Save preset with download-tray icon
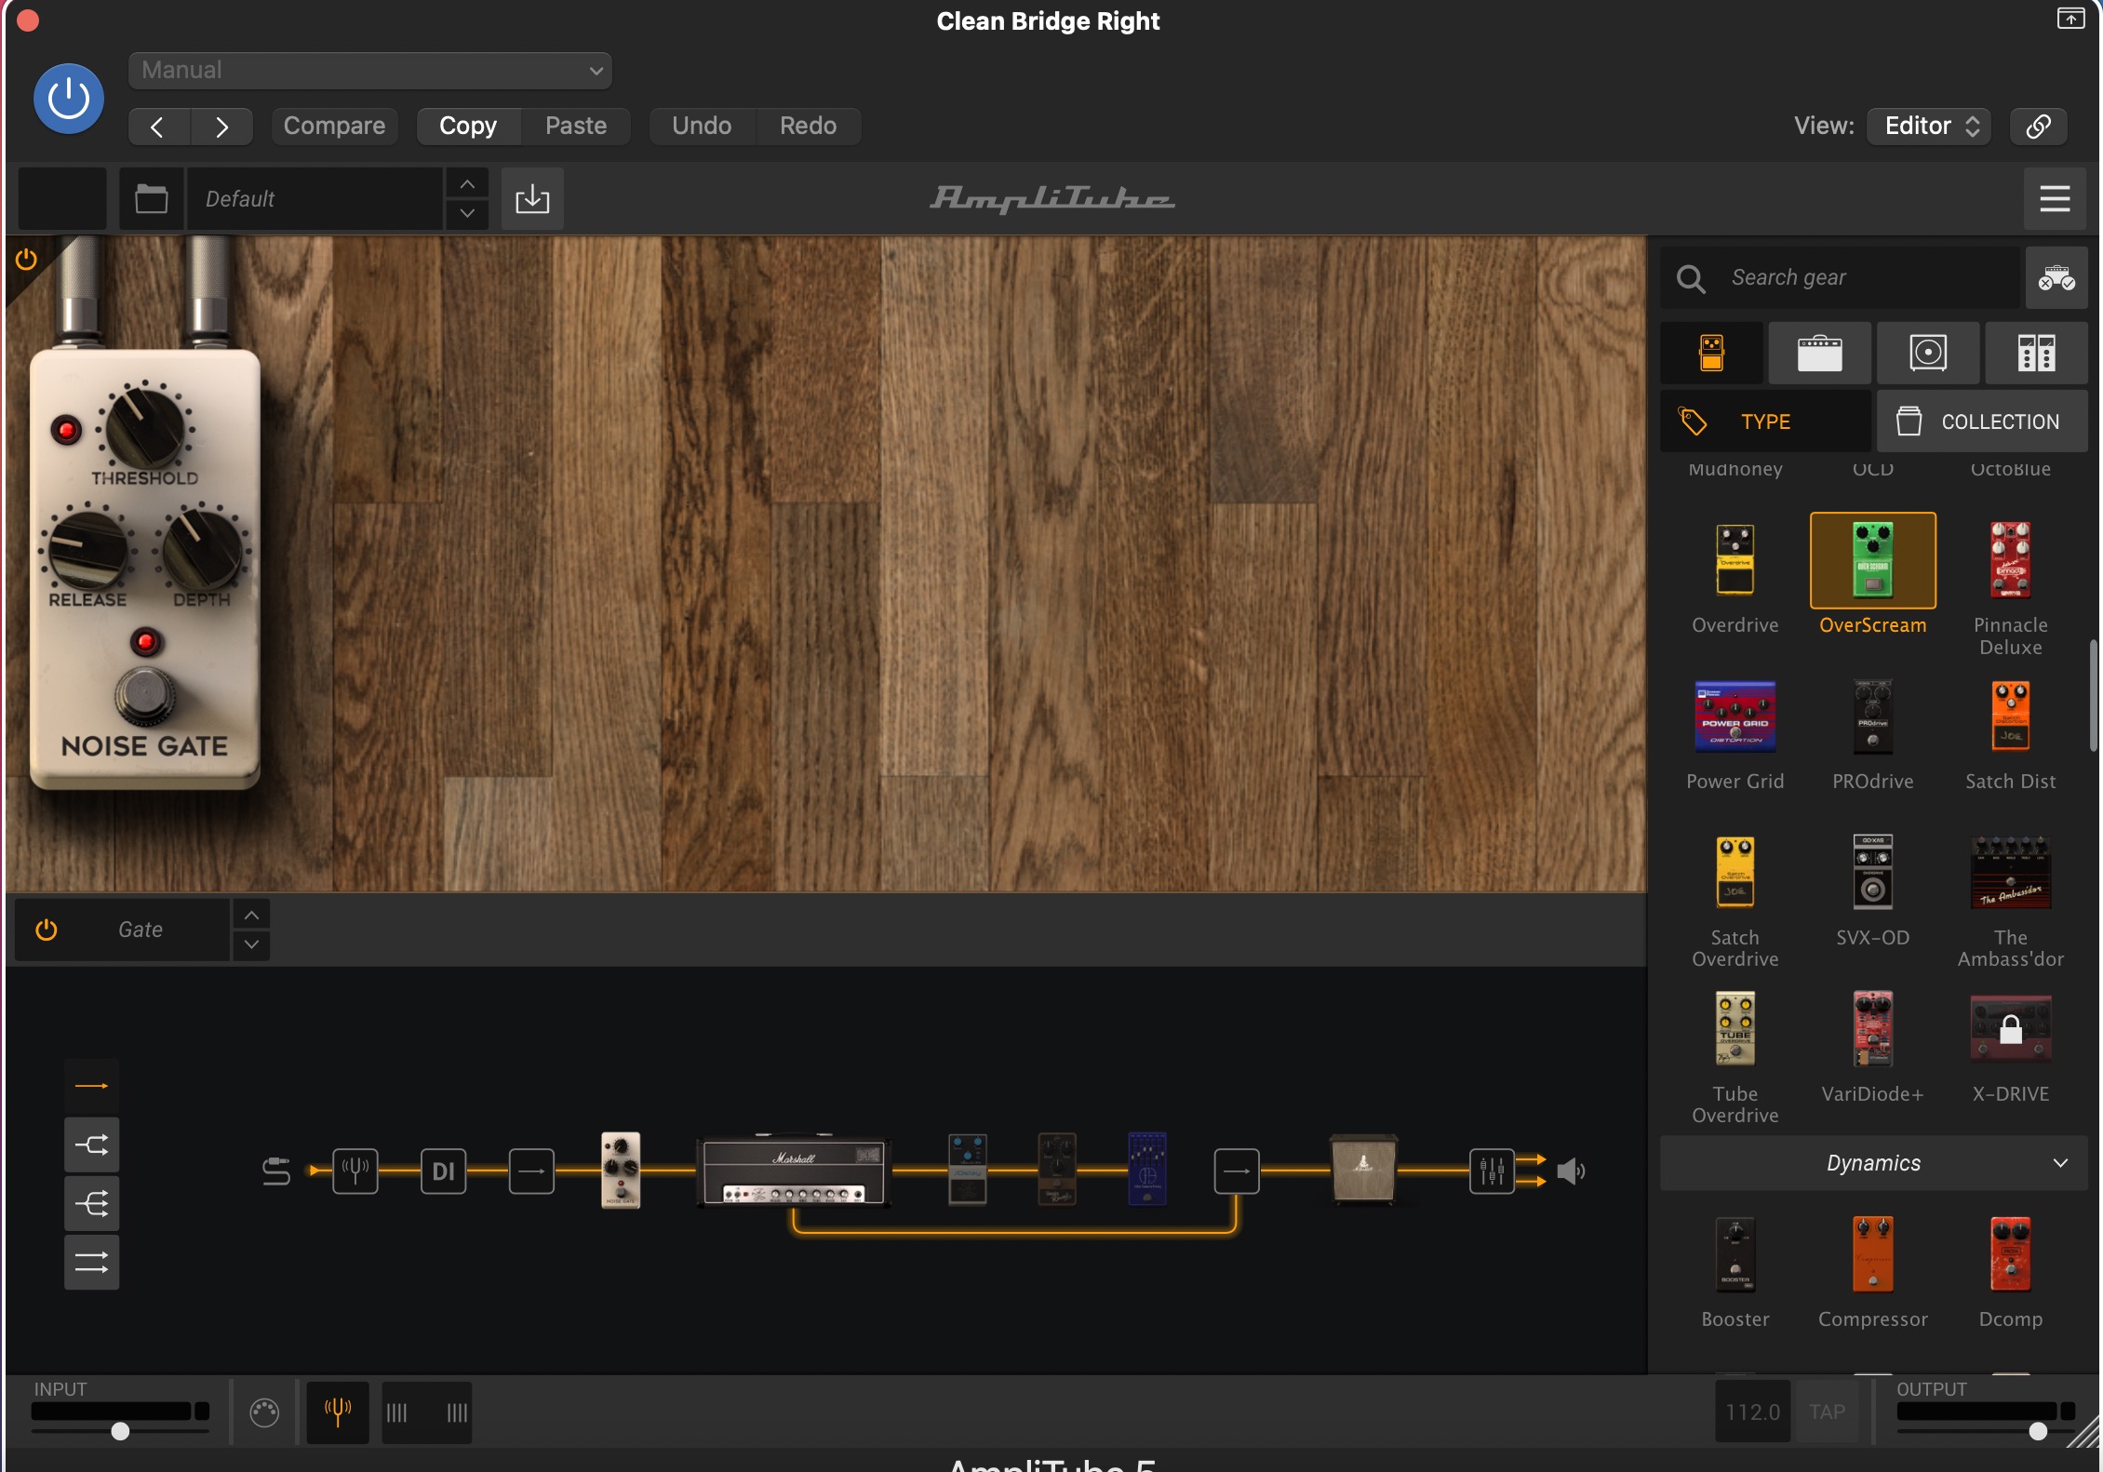This screenshot has width=2103, height=1472. [x=532, y=198]
